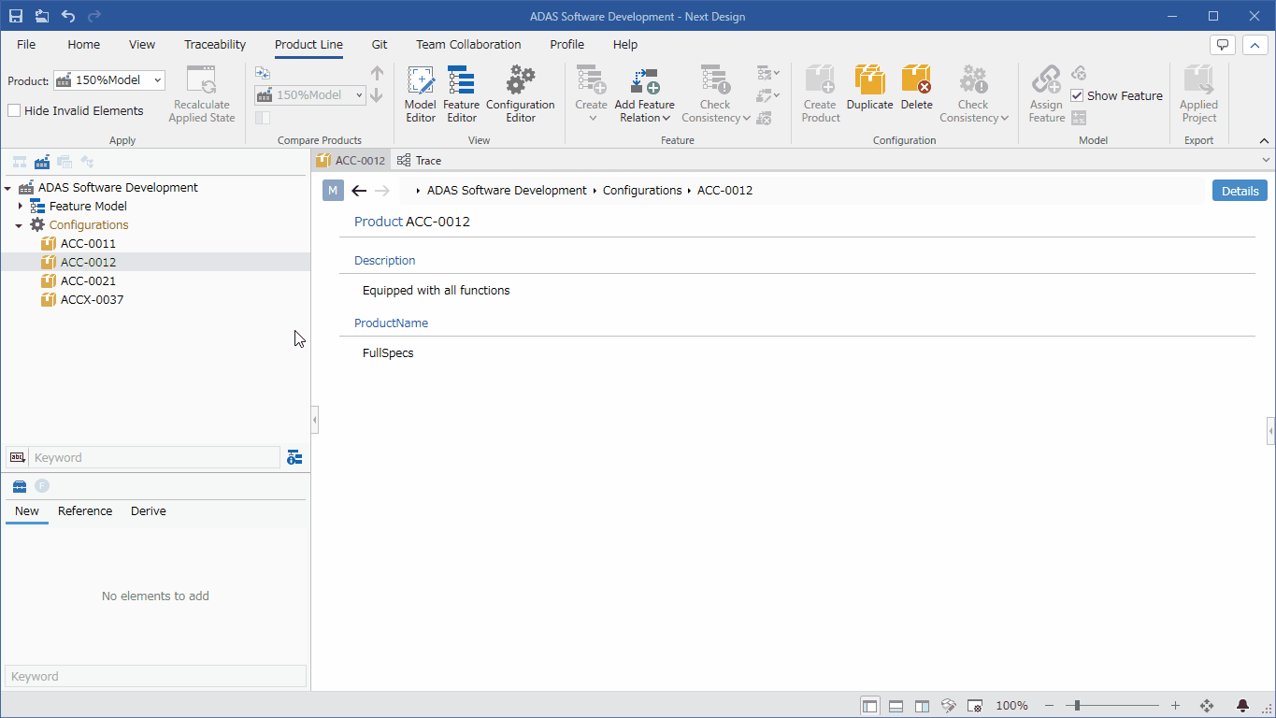Screen dimensions: 1276x718
Task: Enable Hide Invalid Elements checkbox
Action: pos(14,110)
